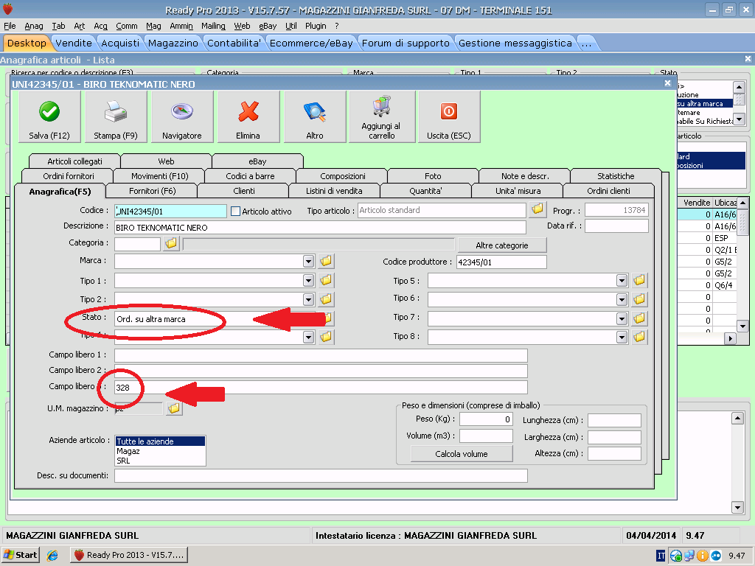Close the UNI42345/01 article dialog
The width and height of the screenshot is (755, 566).
click(667, 83)
